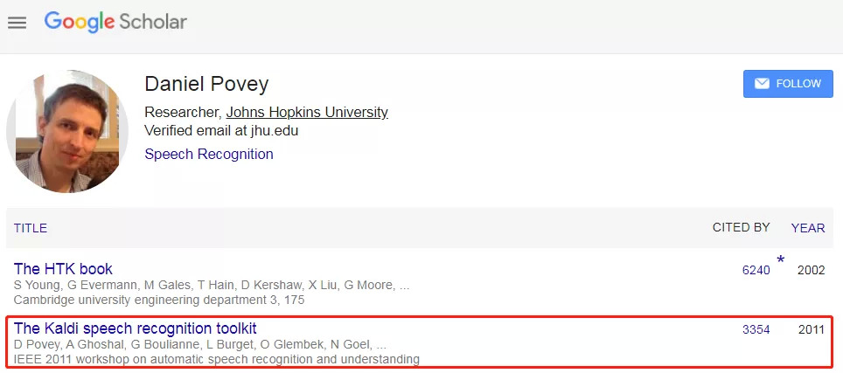The image size is (843, 373).
Task: Open the hamburger navigation menu
Action: tap(17, 23)
